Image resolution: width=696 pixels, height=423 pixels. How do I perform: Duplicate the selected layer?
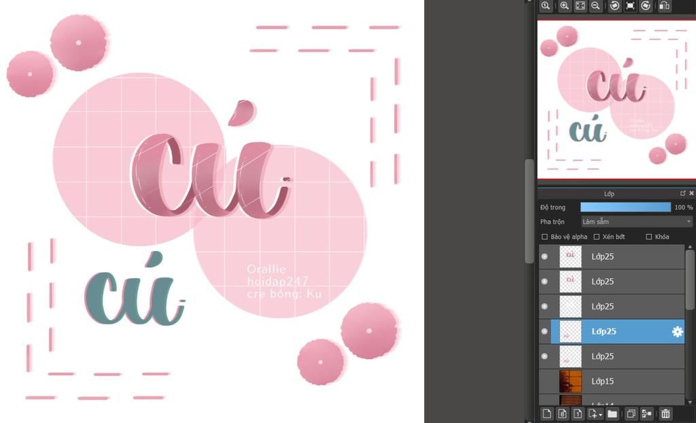631,413
